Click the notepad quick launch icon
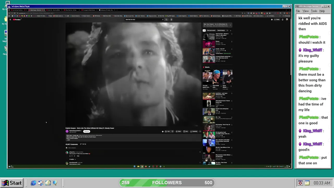Image resolution: width=334 pixels, height=188 pixels. (48, 183)
